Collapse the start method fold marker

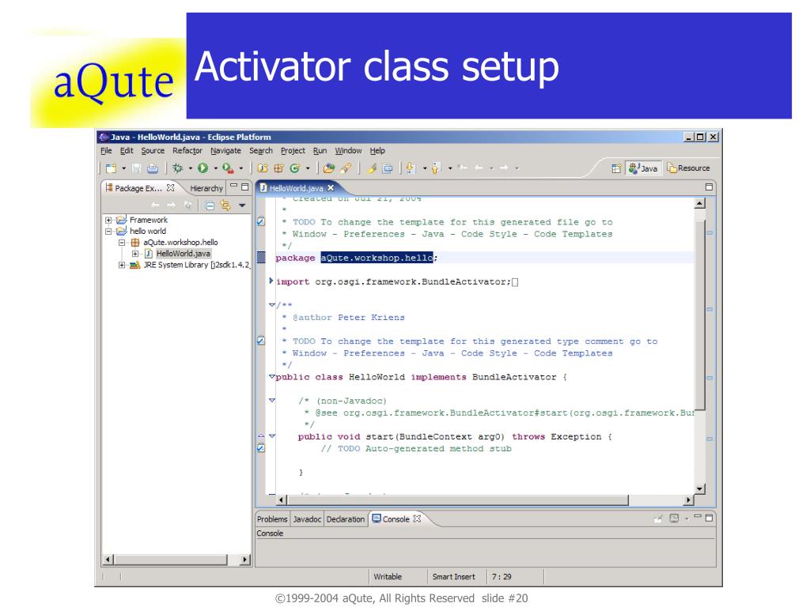point(272,436)
